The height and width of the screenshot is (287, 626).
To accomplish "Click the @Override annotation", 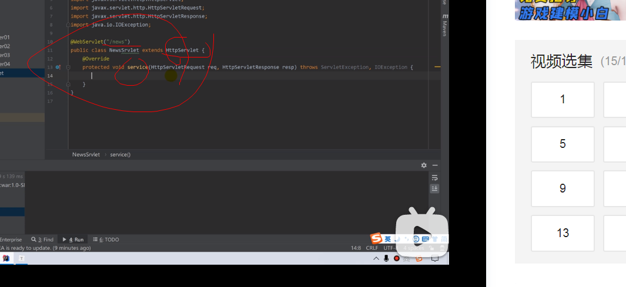I will [x=96, y=59].
